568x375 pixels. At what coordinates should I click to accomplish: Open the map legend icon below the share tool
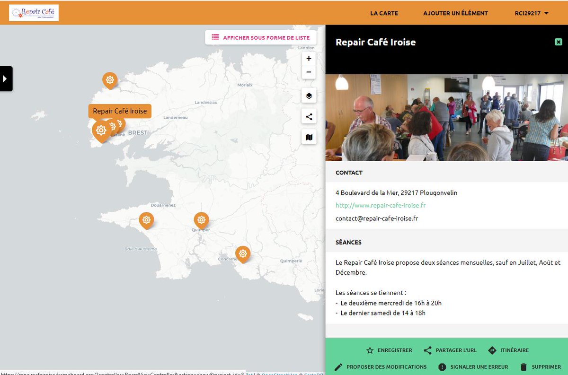(309, 137)
